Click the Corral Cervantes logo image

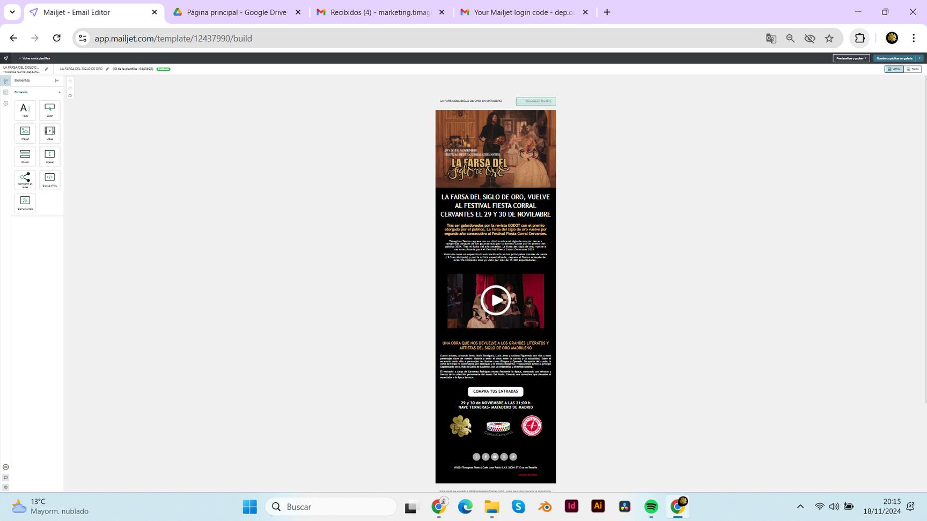click(x=498, y=427)
